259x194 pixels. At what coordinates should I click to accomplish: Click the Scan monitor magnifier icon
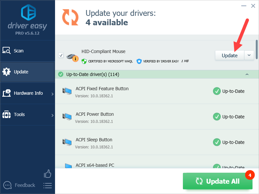point(6,50)
